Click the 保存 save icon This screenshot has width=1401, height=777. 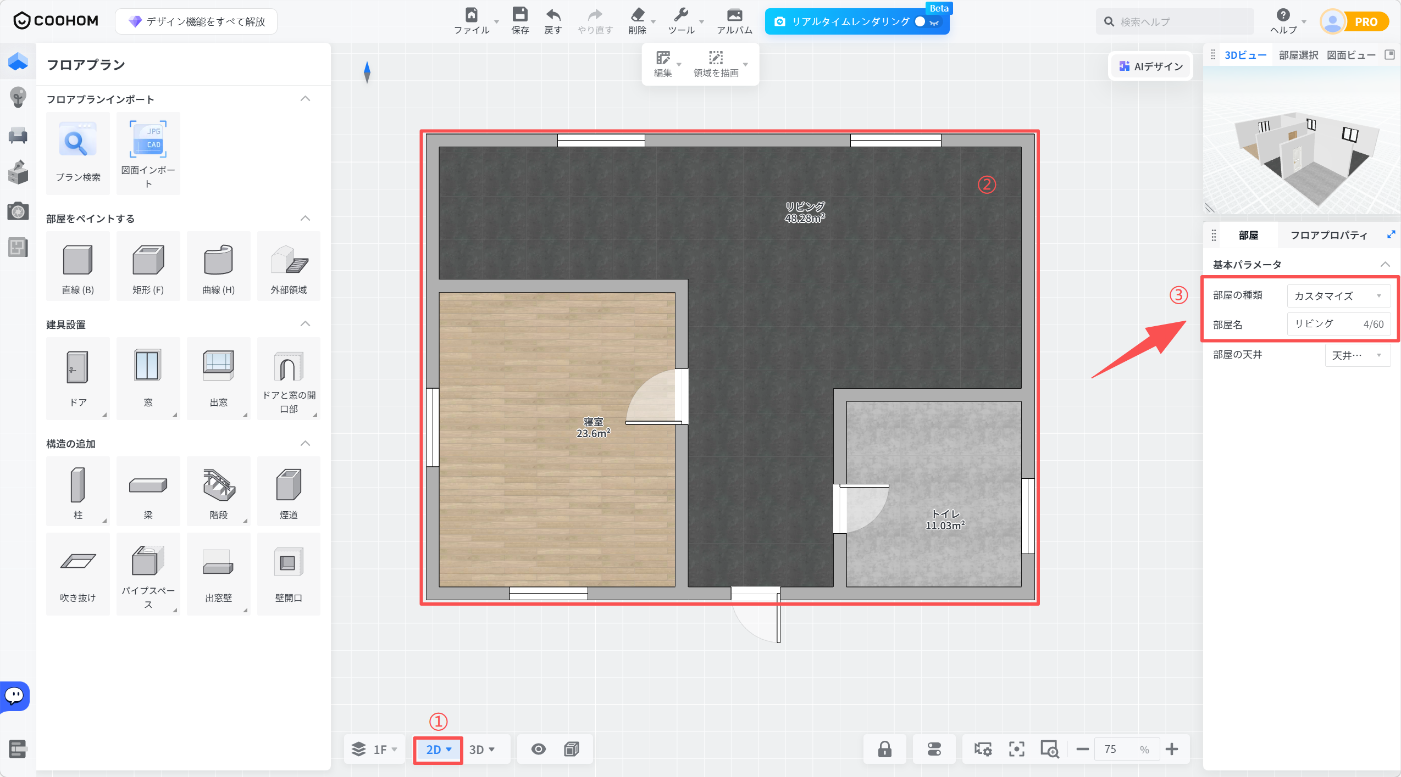[x=520, y=15]
